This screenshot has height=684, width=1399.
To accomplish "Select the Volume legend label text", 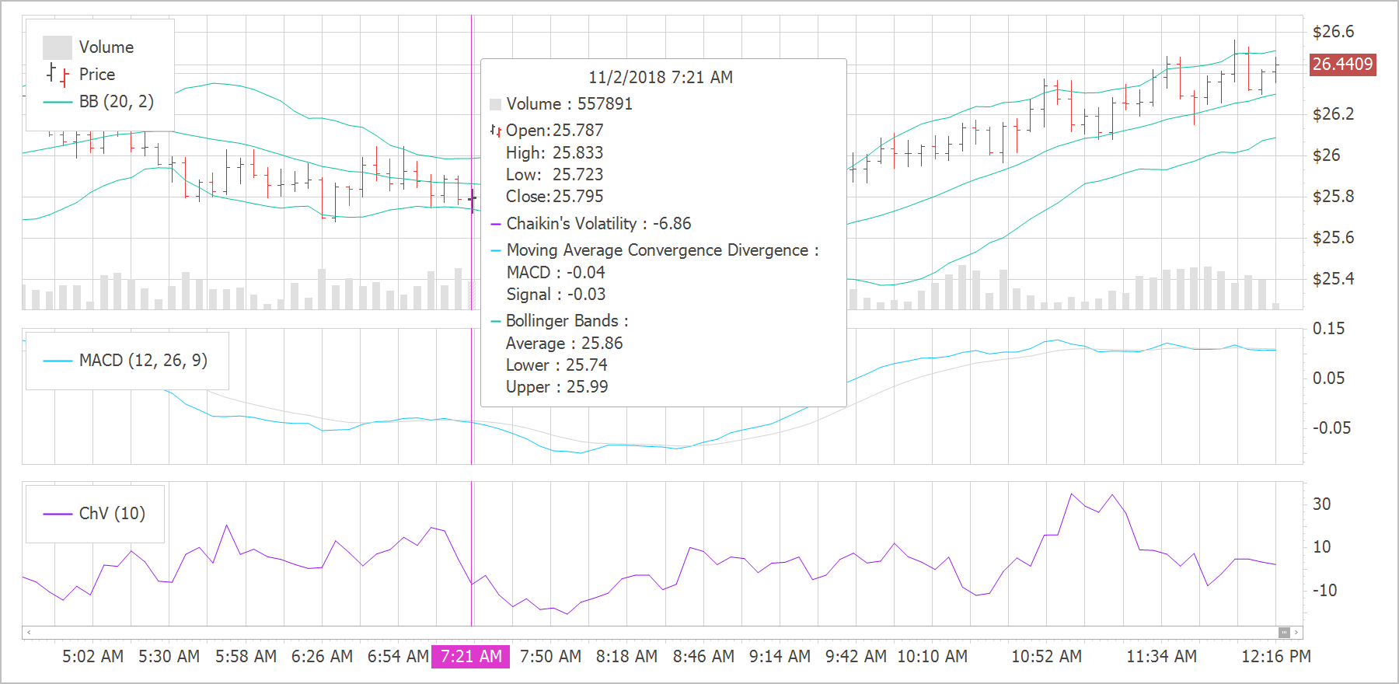I will [106, 47].
